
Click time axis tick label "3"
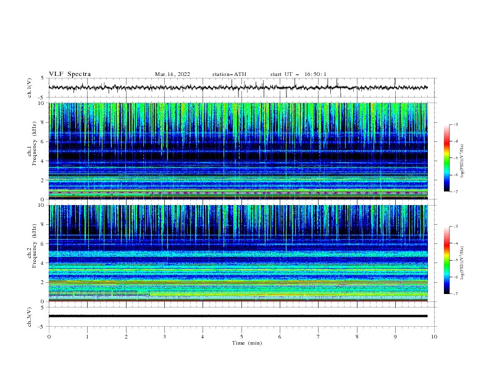(164, 337)
